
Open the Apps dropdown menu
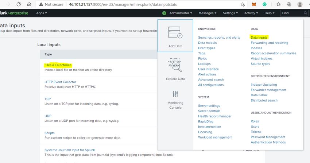click(x=42, y=13)
